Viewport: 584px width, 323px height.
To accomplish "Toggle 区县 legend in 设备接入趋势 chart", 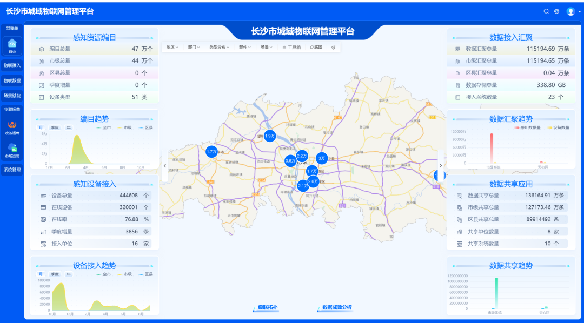I will pos(145,274).
